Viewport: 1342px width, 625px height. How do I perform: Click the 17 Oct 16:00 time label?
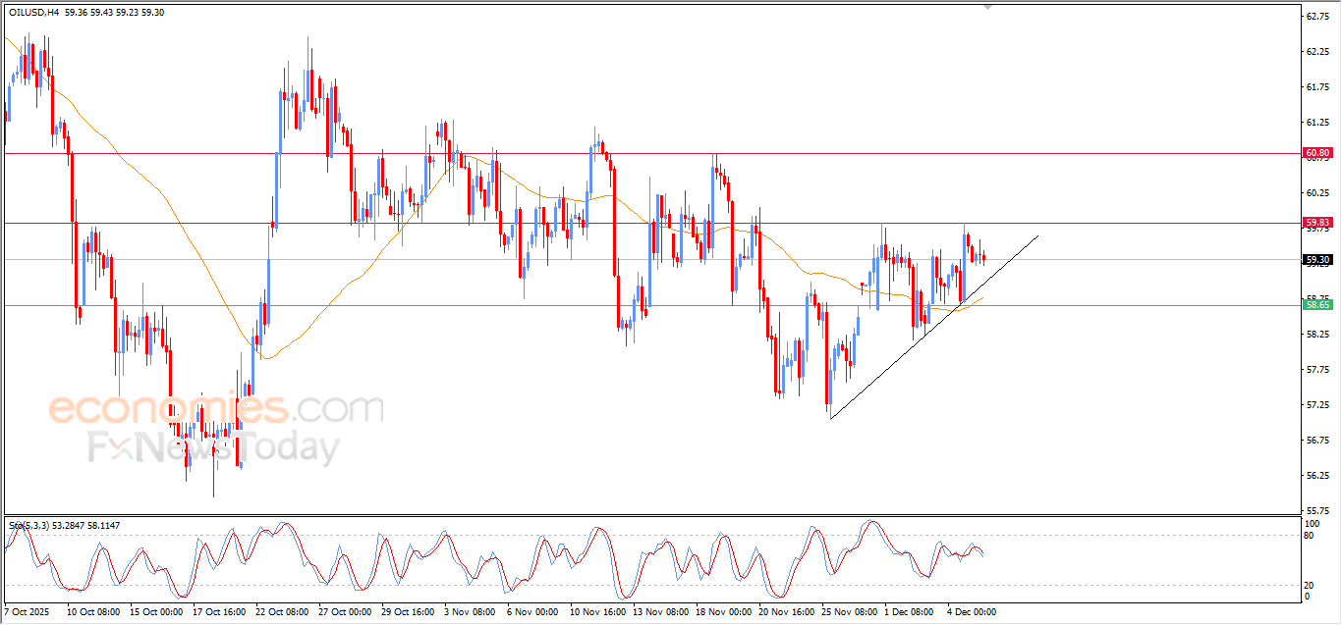pyautogui.click(x=220, y=611)
